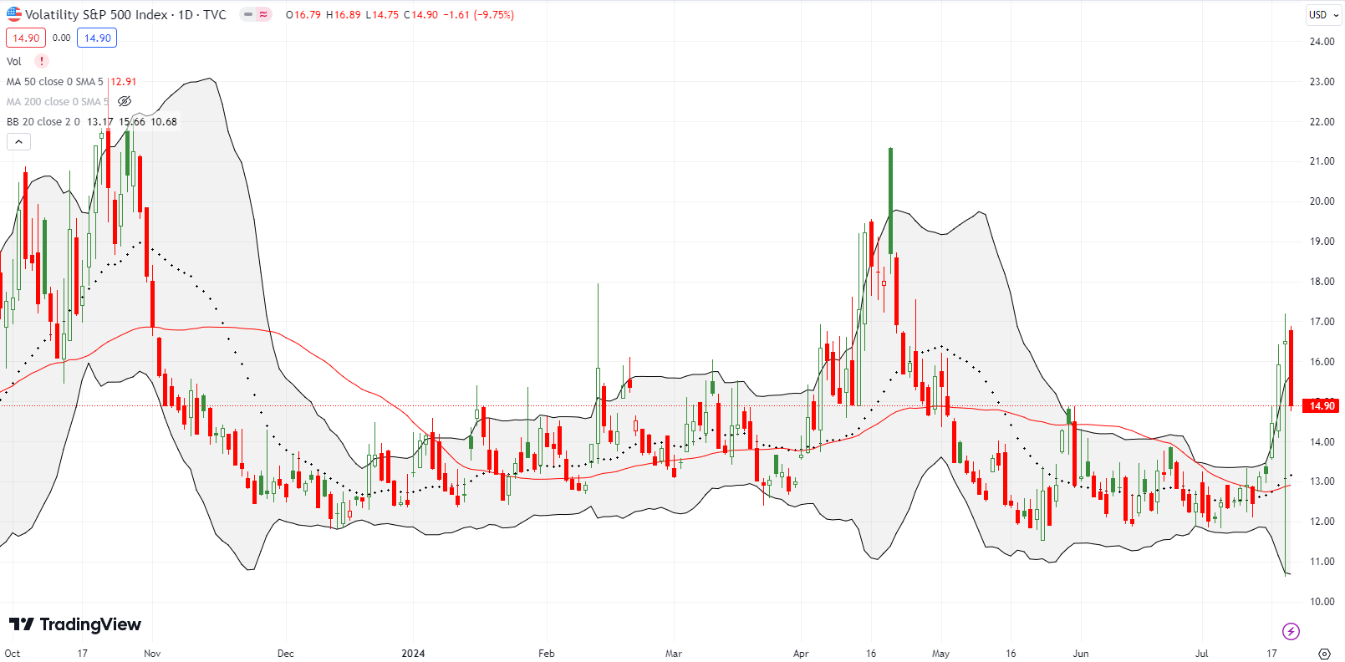Click the MA 50 value 12.91

coord(124,81)
